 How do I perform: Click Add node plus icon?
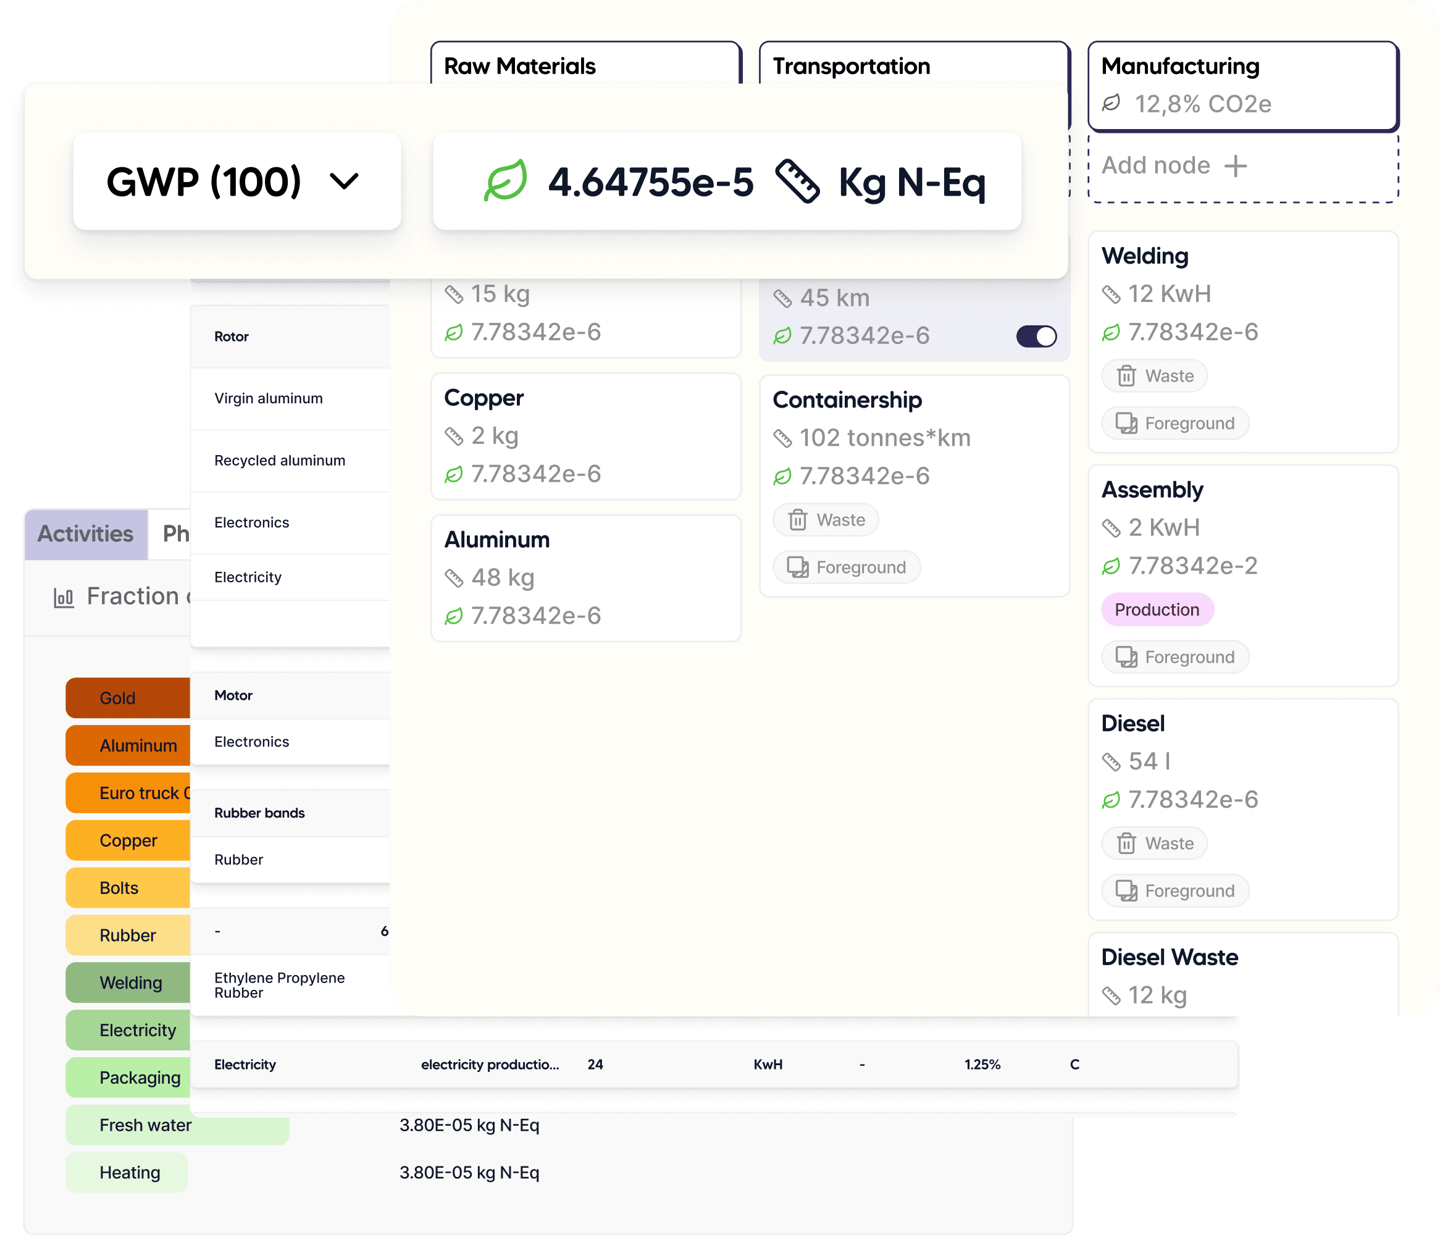pos(1235,166)
